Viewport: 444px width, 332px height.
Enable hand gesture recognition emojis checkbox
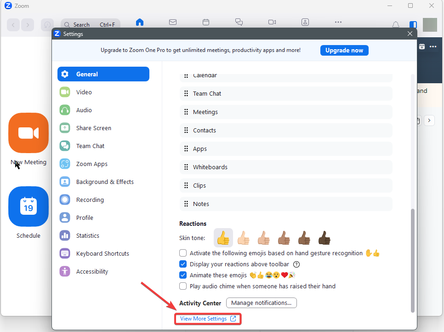tap(183, 253)
